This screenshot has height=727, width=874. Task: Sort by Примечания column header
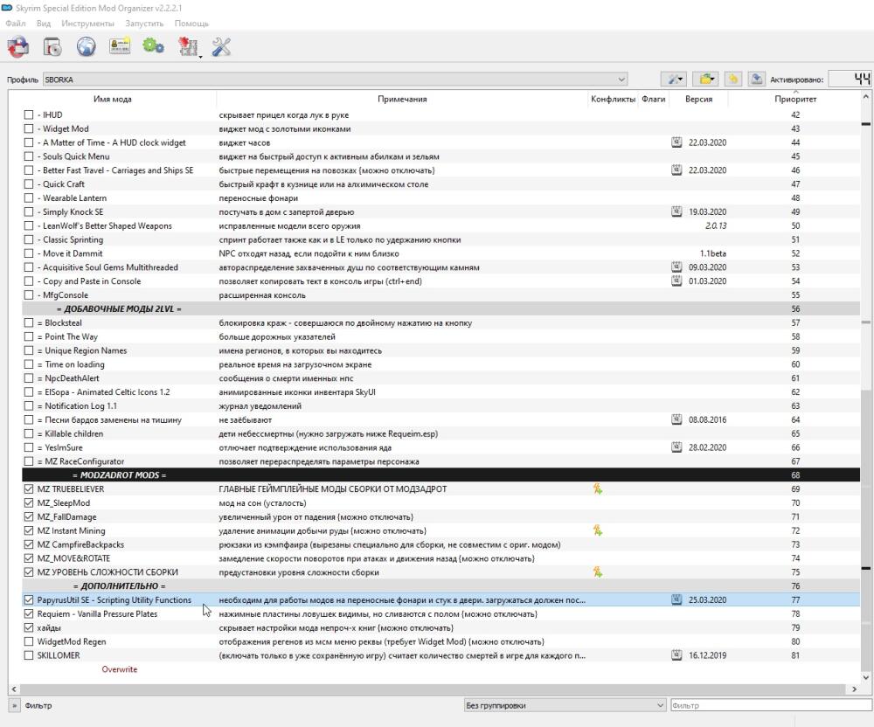[x=402, y=99]
